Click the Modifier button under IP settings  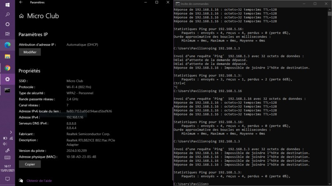tap(30, 52)
